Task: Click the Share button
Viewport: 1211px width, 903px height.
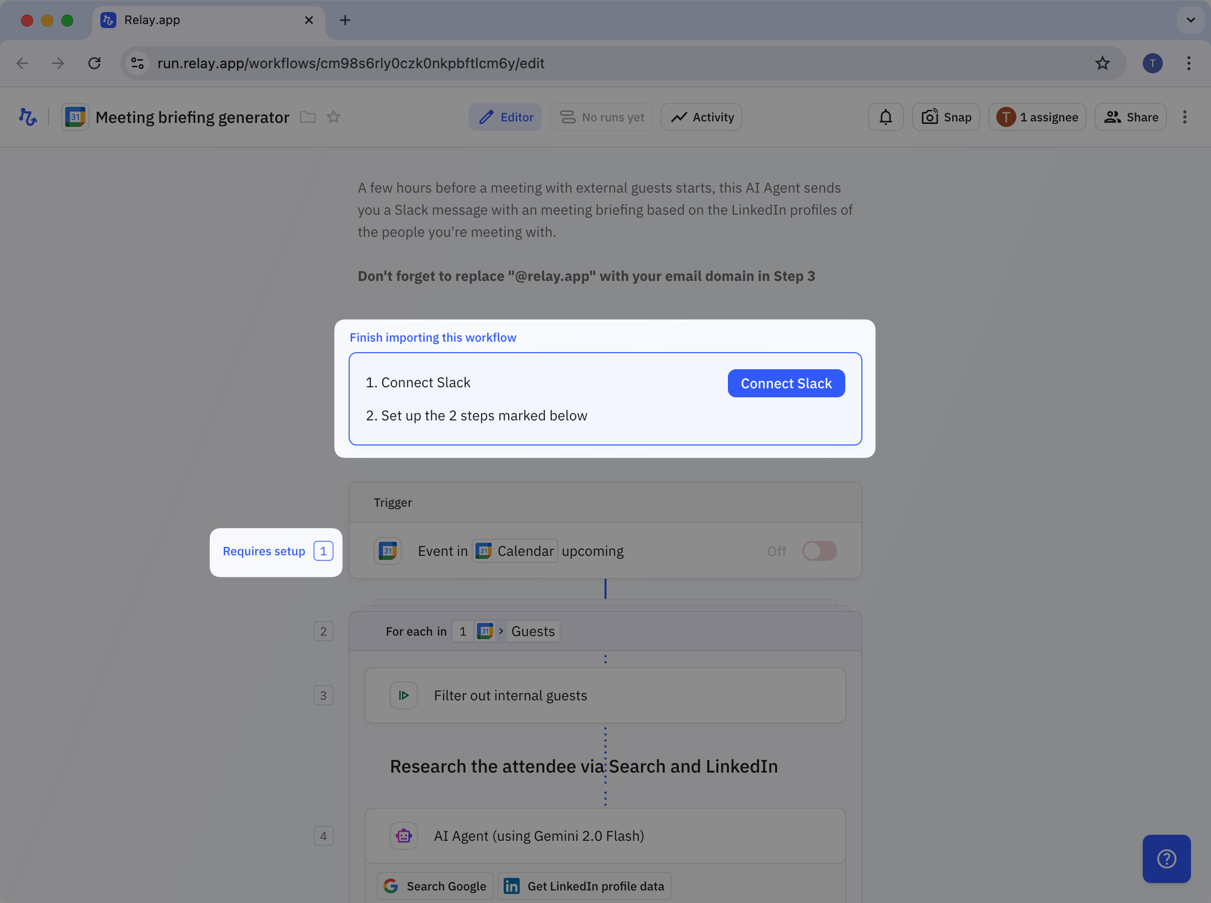Action: click(x=1131, y=117)
